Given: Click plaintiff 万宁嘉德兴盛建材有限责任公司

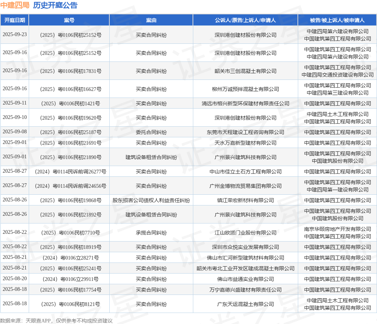Looking at the screenshot, I should (x=246, y=290).
